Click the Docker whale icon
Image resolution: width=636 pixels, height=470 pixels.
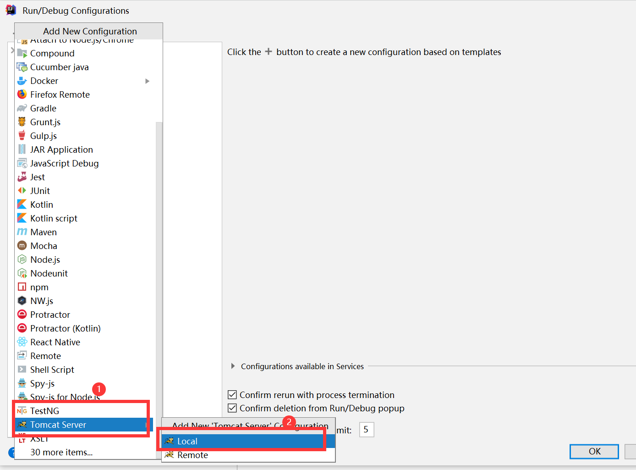point(22,81)
